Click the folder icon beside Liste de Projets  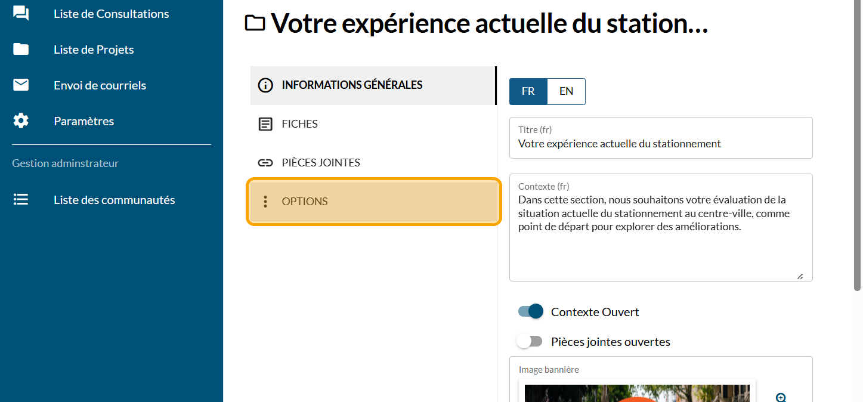(21, 50)
